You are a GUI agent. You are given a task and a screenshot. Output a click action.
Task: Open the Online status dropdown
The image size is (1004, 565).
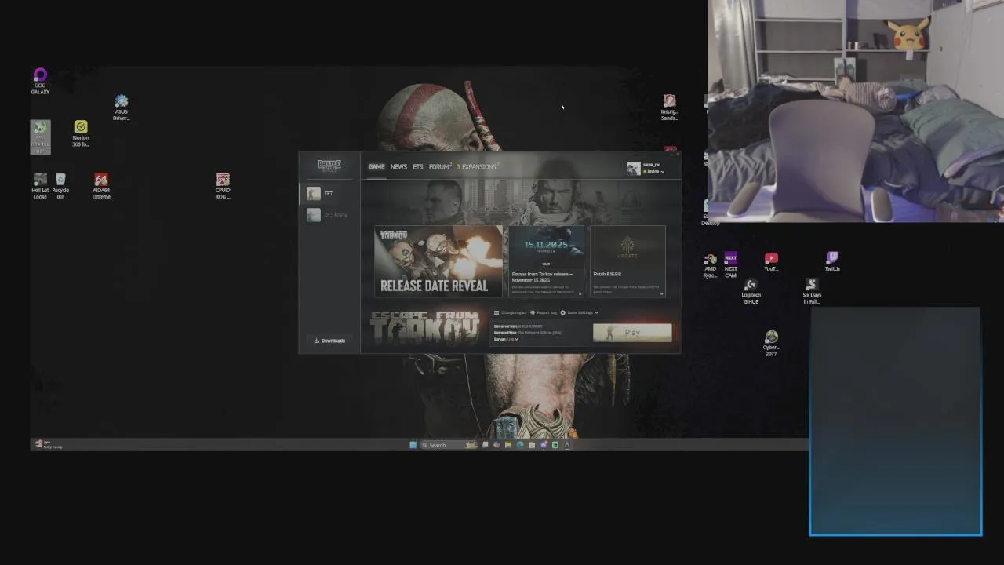(x=653, y=171)
